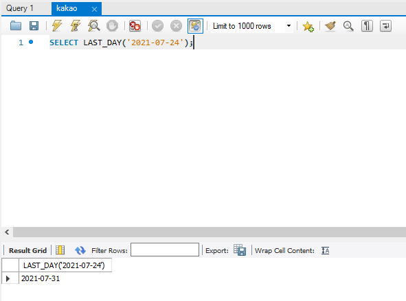Stop the running query with the hand icon
This screenshot has height=301, width=406.
click(x=112, y=26)
